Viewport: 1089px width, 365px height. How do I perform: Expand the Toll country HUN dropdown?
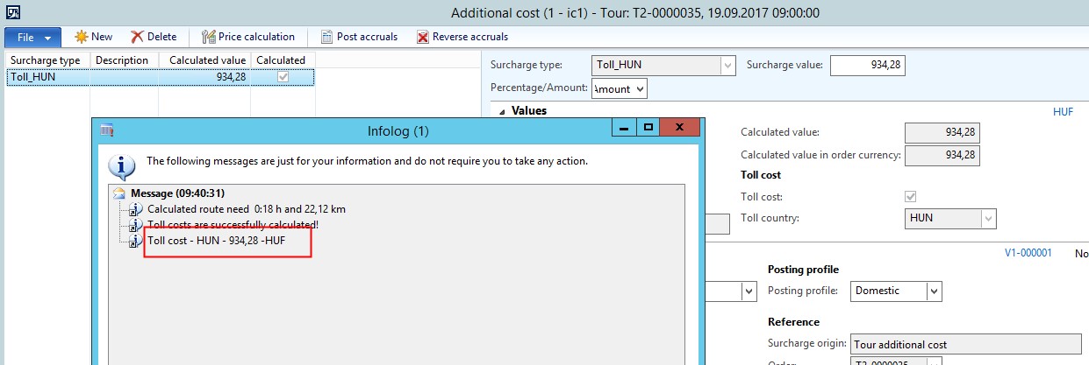pos(988,218)
